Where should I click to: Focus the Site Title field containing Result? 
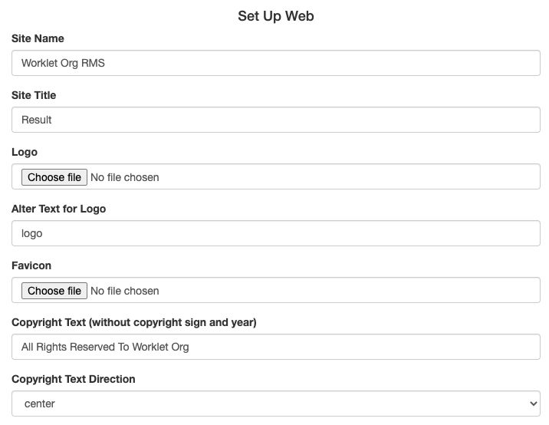click(276, 120)
